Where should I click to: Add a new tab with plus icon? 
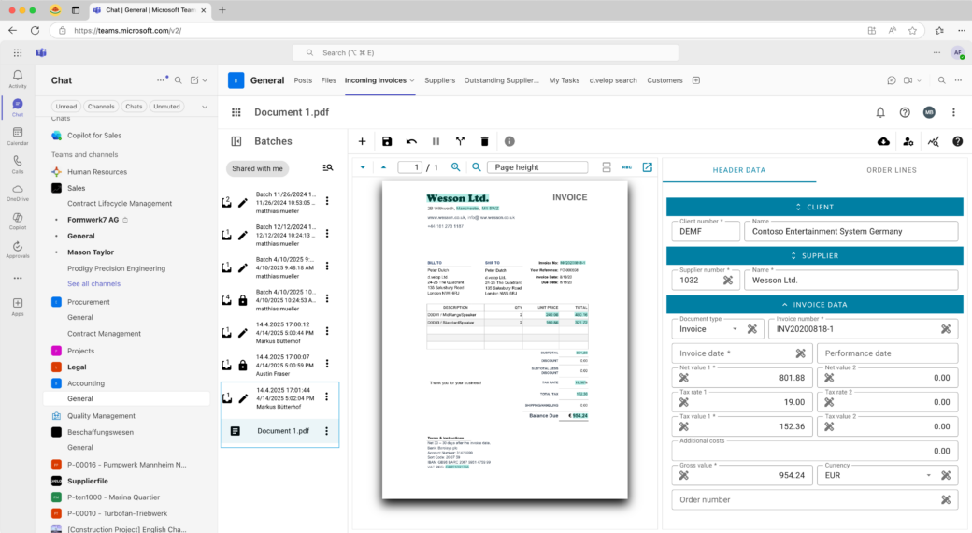(696, 80)
